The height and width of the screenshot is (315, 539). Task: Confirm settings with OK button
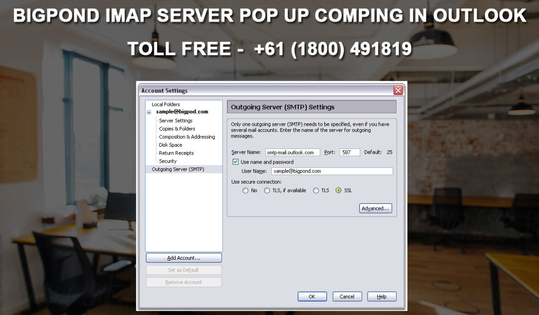312,297
